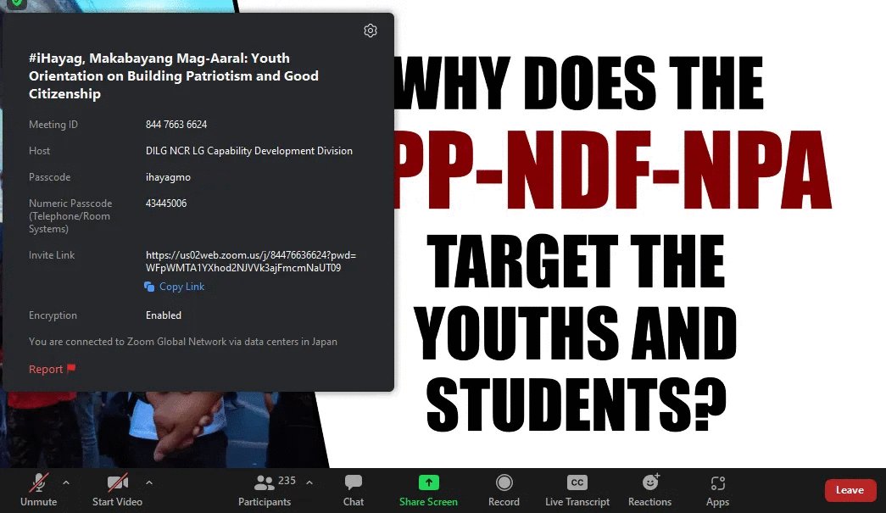Leave the meeting
886x513 pixels.
pyautogui.click(x=850, y=490)
